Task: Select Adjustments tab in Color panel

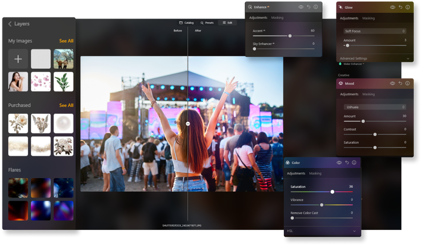Action: (x=296, y=174)
